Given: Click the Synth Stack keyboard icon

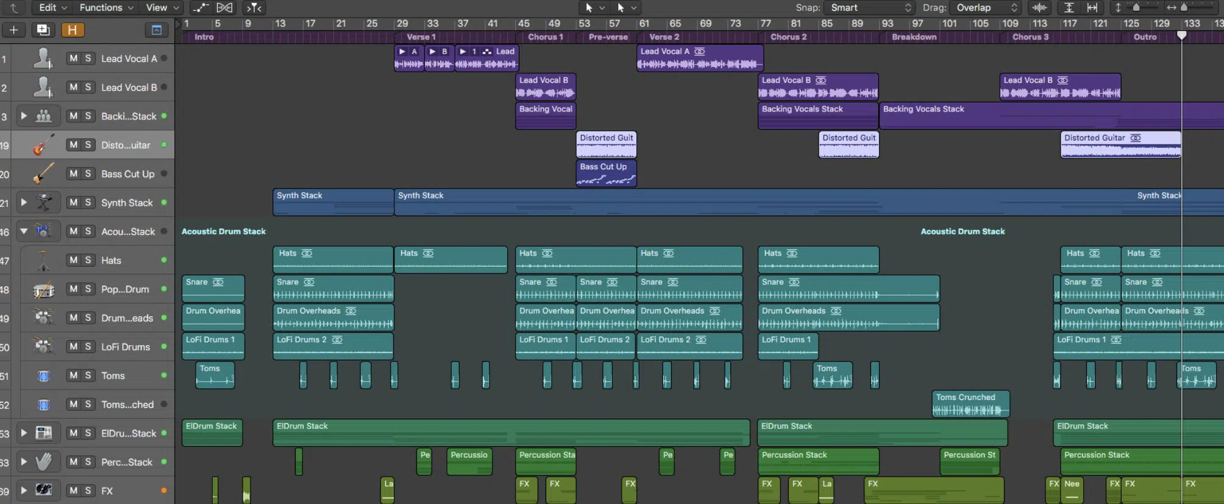Looking at the screenshot, I should coord(43,202).
